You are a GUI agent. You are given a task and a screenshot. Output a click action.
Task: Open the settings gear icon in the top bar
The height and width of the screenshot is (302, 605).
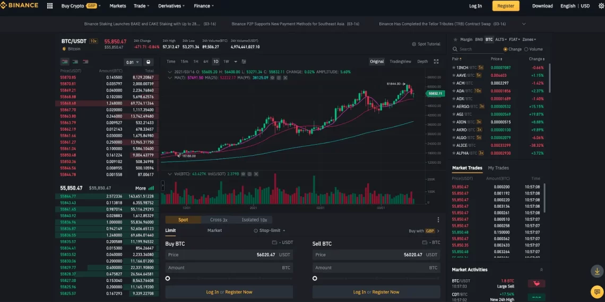[601, 6]
